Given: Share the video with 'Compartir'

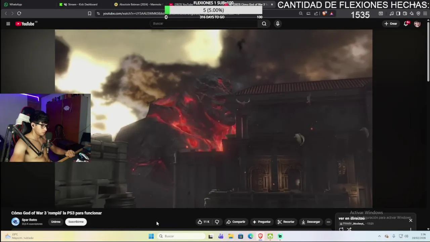Looking at the screenshot, I should coord(236,222).
